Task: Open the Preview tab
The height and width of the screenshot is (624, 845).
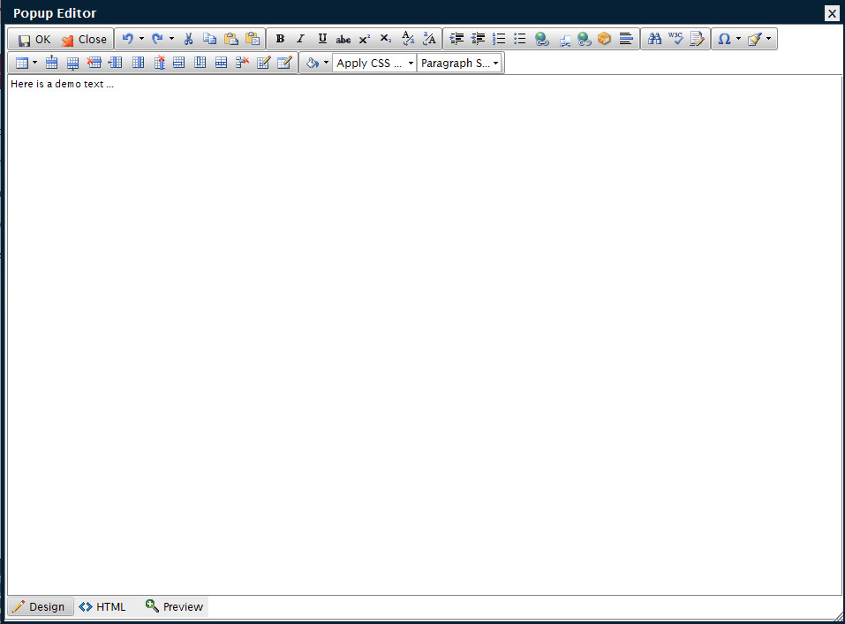Action: (174, 607)
